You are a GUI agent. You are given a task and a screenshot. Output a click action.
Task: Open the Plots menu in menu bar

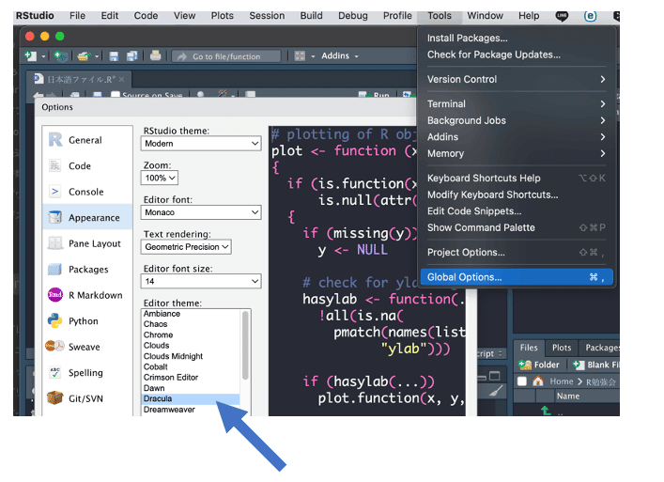(222, 16)
